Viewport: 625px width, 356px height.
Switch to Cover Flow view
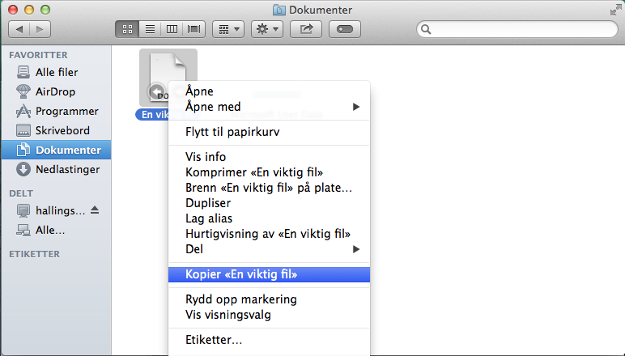pos(194,29)
